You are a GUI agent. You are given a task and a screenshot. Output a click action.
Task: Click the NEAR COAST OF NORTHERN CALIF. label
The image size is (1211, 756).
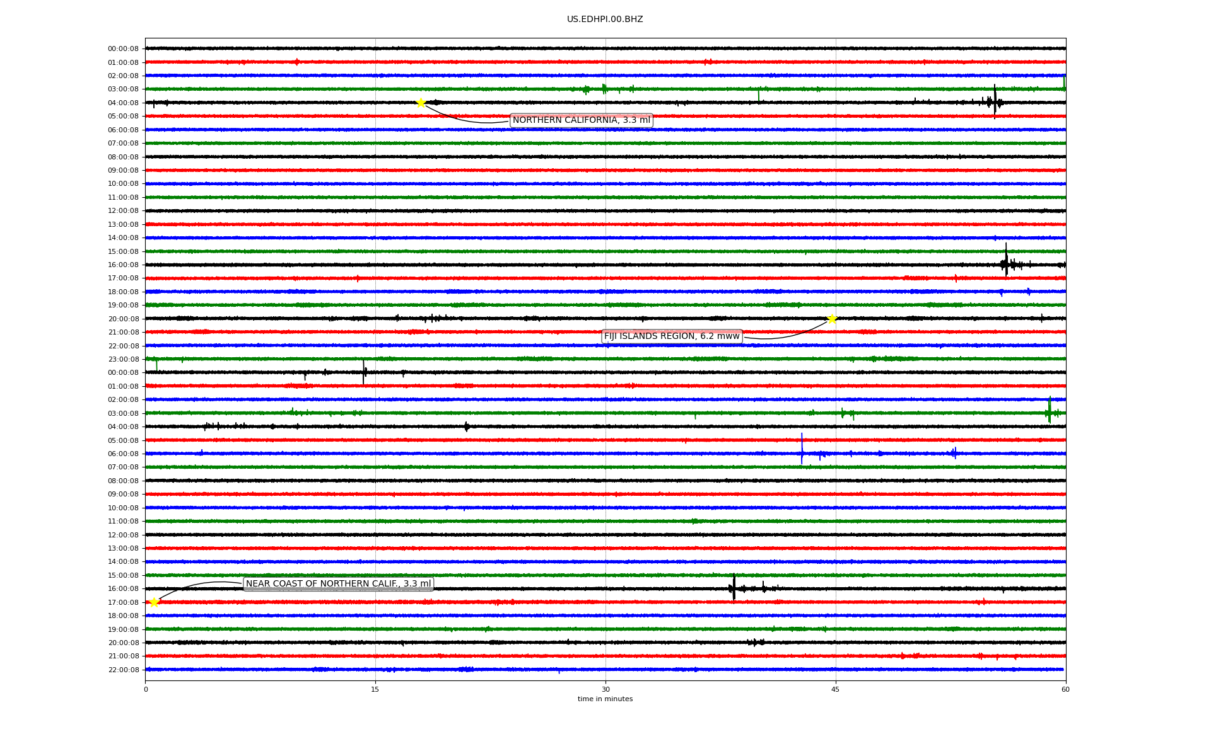(x=338, y=584)
